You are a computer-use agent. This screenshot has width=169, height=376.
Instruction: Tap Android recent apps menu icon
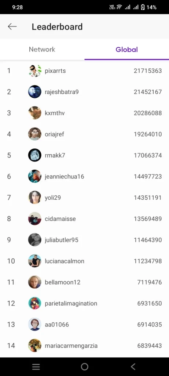(36, 367)
